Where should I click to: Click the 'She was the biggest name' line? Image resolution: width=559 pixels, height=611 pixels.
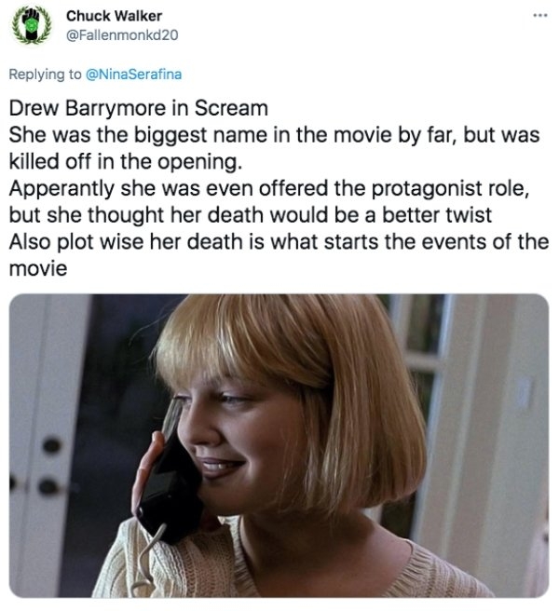pos(275,135)
